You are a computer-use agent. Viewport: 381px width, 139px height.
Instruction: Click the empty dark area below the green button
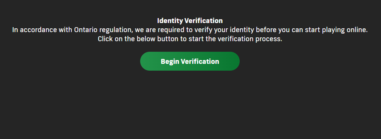(190, 104)
